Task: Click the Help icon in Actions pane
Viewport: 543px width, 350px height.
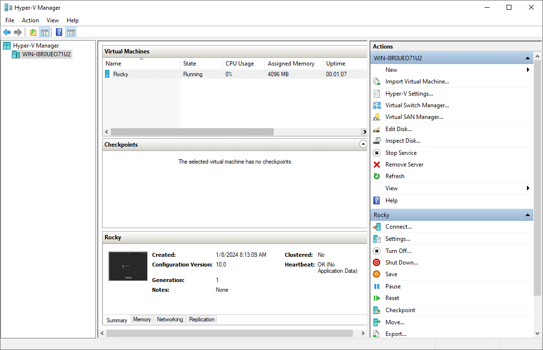Action: coord(377,200)
